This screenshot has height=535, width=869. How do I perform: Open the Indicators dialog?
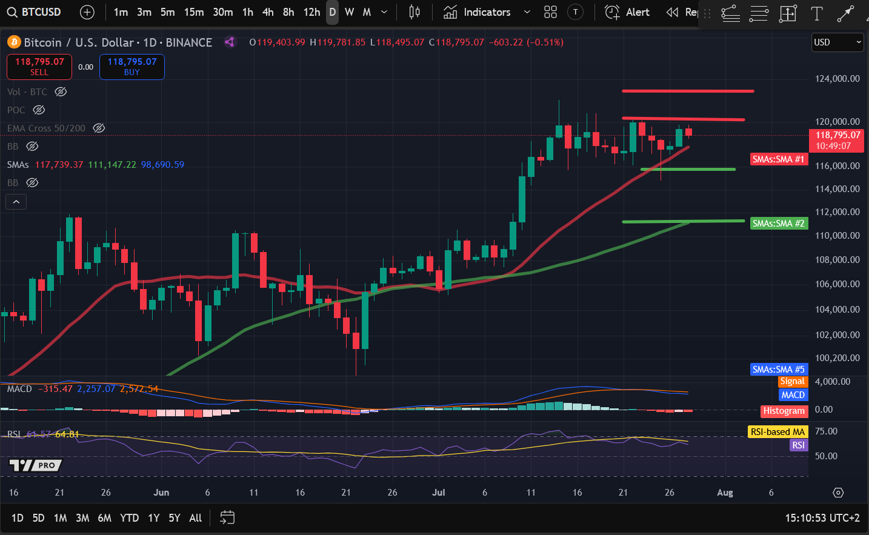click(x=478, y=12)
